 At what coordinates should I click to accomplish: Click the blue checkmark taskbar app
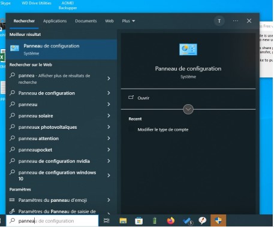[188, 221]
